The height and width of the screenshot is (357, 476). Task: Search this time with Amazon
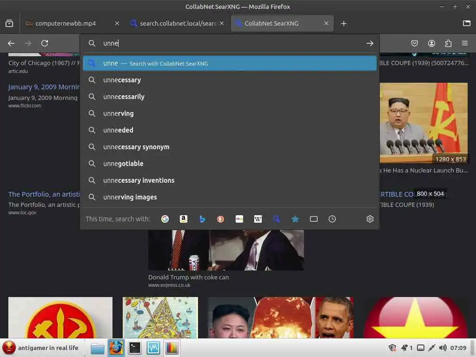[x=183, y=219]
